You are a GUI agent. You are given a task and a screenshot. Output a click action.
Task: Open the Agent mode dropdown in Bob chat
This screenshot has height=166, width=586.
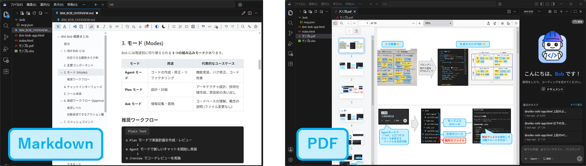(x=535, y=159)
